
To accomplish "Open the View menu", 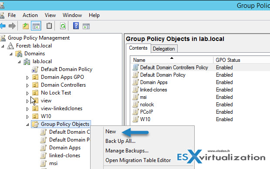I will pyautogui.click(x=50, y=15).
